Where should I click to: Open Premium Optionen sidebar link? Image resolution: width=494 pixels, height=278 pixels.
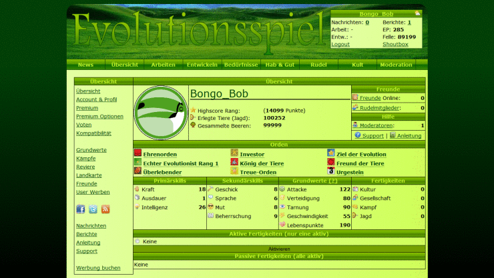pyautogui.click(x=99, y=117)
